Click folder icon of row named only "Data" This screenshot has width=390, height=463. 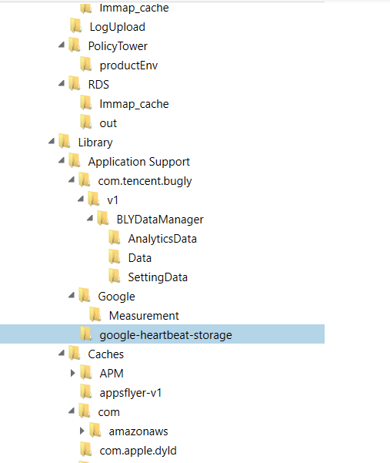(115, 257)
